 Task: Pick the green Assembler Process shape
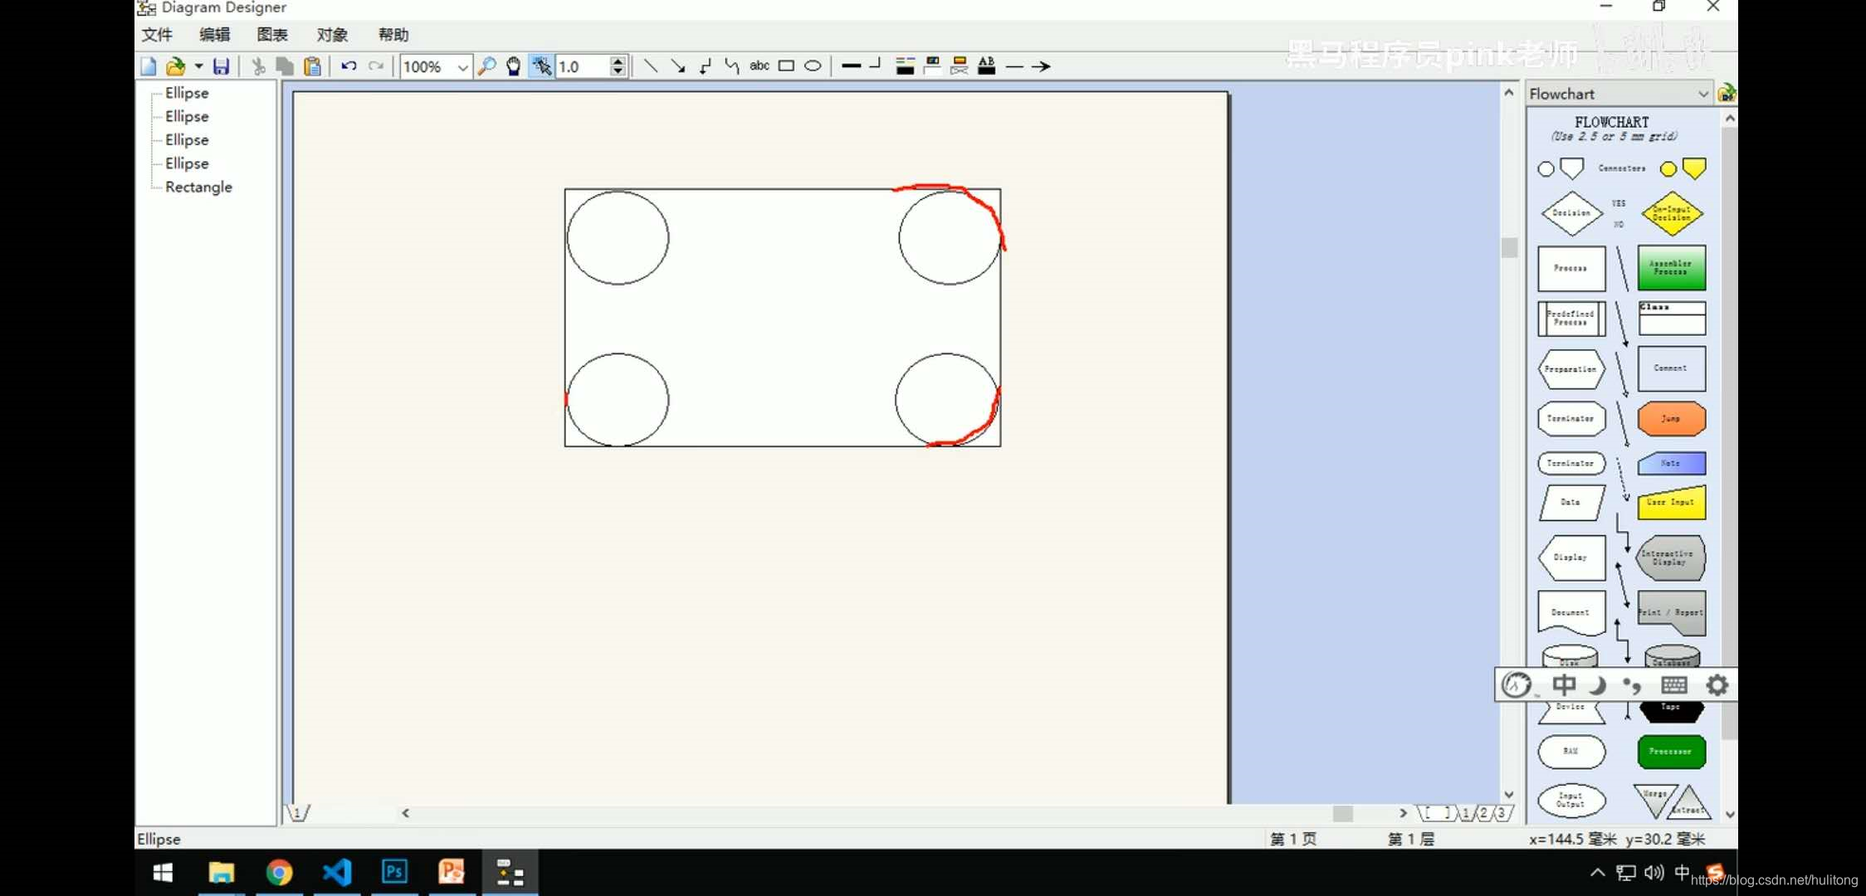point(1671,267)
